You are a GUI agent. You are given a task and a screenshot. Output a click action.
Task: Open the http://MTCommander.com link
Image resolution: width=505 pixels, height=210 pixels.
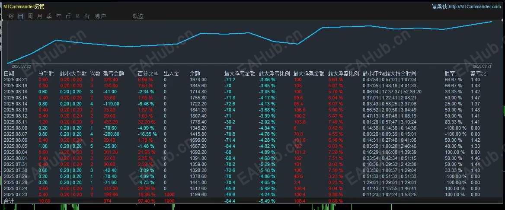474,6
